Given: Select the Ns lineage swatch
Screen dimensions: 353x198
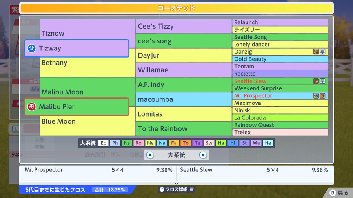Looking at the screenshot, I should pos(127,143).
